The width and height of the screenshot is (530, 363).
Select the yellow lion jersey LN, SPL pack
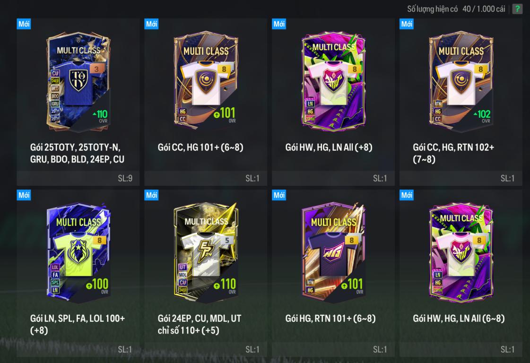pos(78,253)
